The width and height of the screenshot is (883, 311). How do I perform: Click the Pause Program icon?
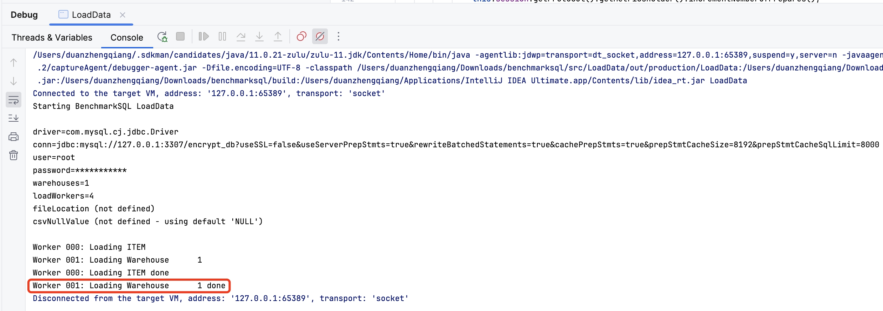[x=222, y=37]
